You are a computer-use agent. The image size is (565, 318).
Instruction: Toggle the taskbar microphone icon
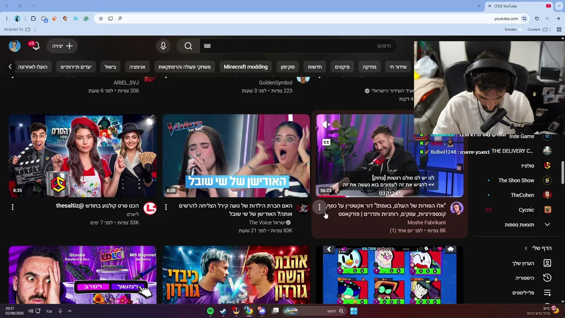tap(60, 311)
